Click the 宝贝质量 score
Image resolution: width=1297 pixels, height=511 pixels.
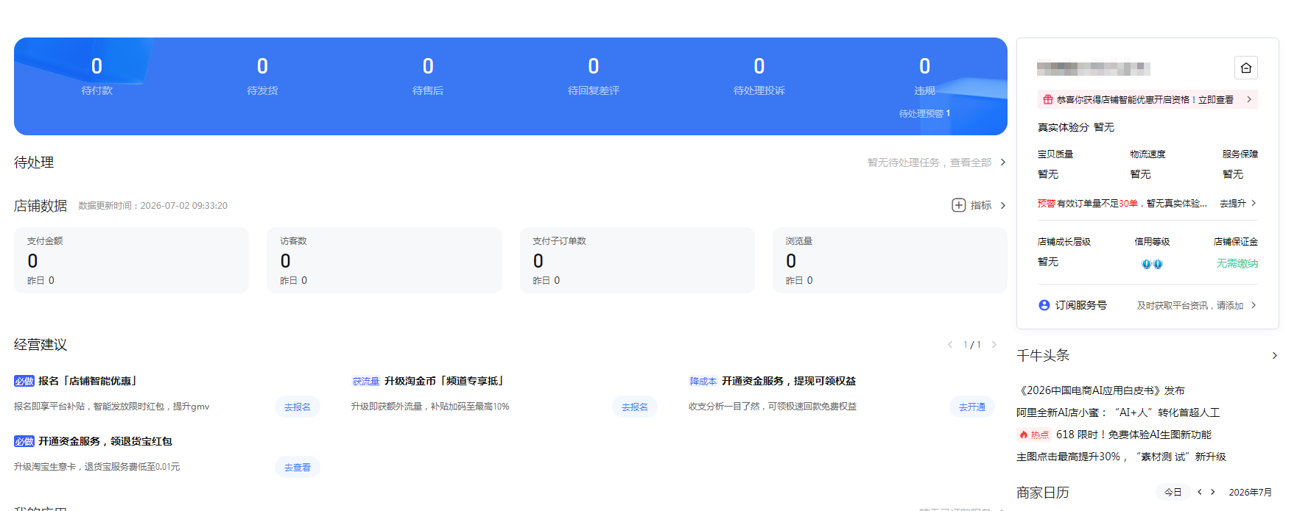(1055, 164)
